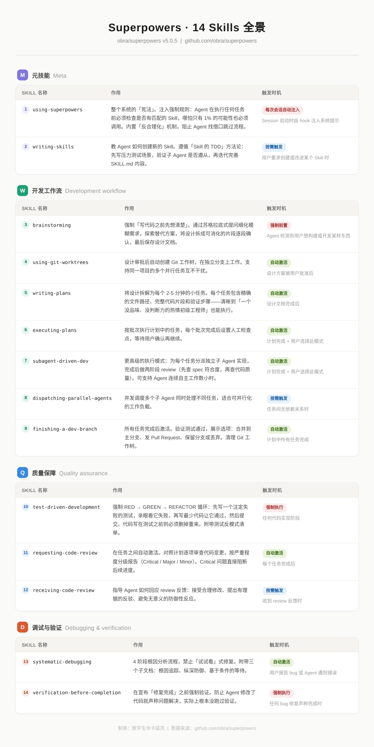Open github.com/obra/superpowers link under the title
Screen dimensions: 374x747
[x=221, y=41]
